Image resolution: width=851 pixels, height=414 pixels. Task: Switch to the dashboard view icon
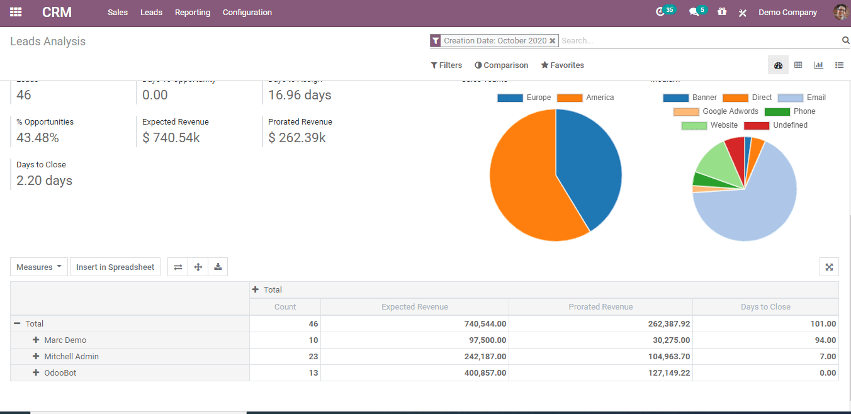778,65
